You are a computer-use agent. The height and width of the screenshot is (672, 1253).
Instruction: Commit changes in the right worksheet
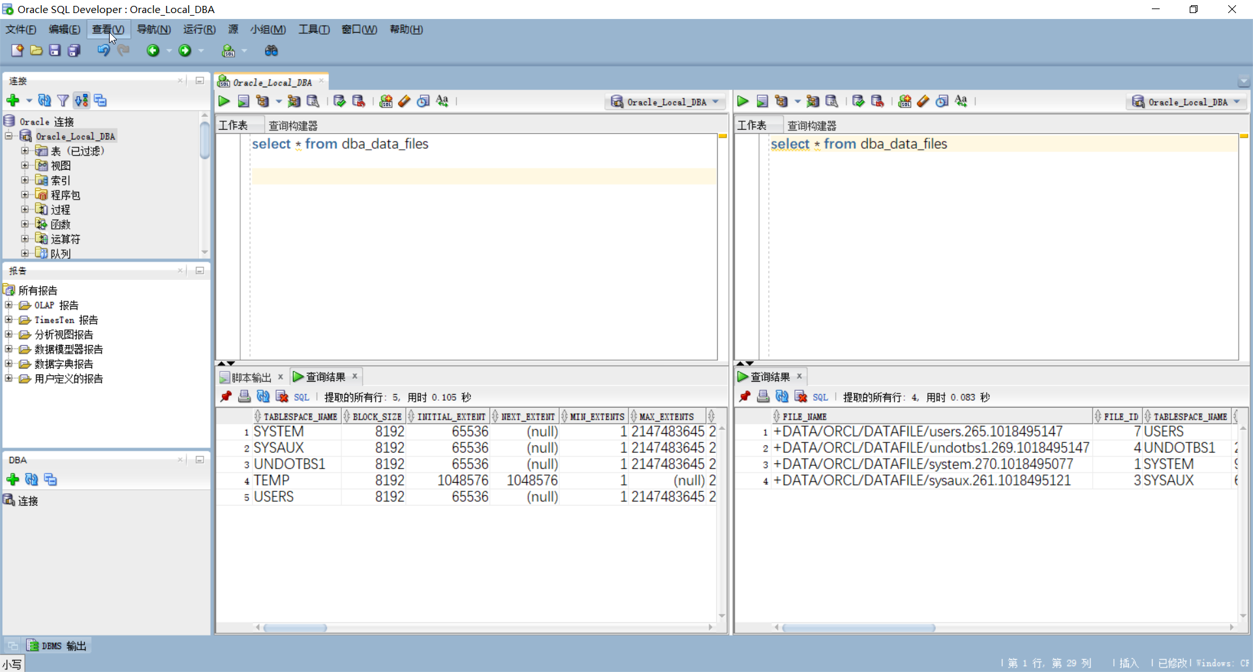point(858,101)
